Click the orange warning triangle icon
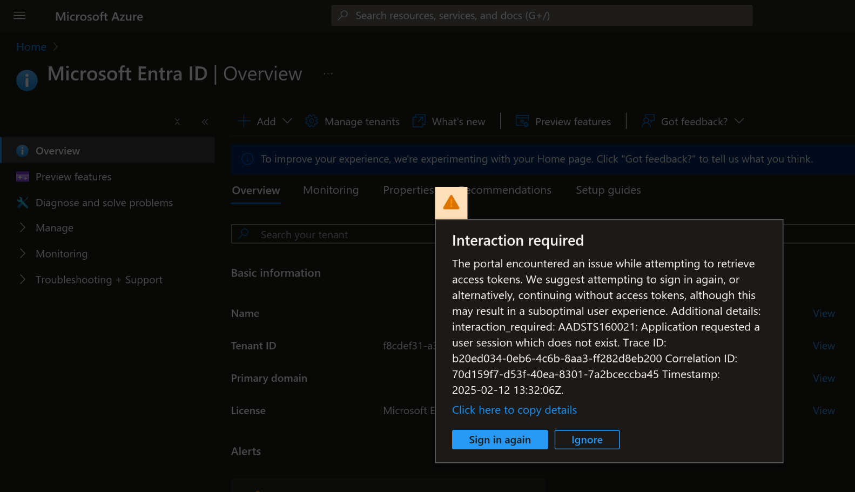This screenshot has height=492, width=855. click(451, 203)
